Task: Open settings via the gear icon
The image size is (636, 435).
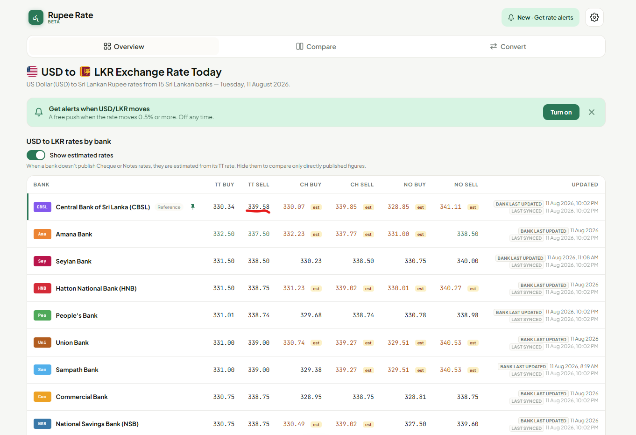Action: pos(594,17)
